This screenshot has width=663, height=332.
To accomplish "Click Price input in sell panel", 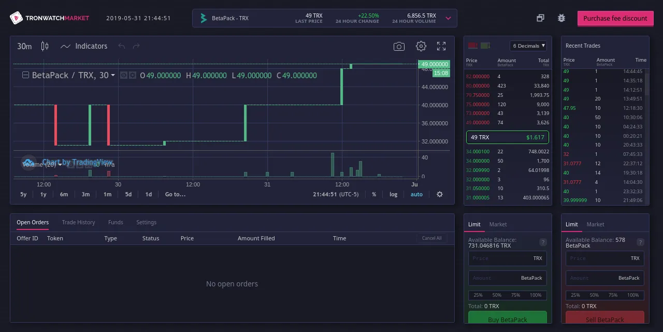I will coord(605,258).
